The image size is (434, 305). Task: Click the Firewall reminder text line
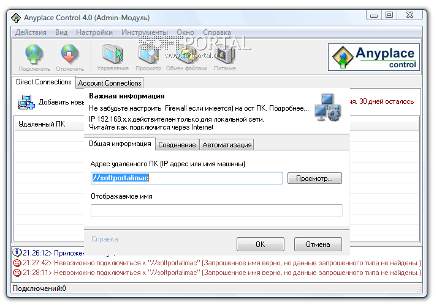click(x=199, y=108)
